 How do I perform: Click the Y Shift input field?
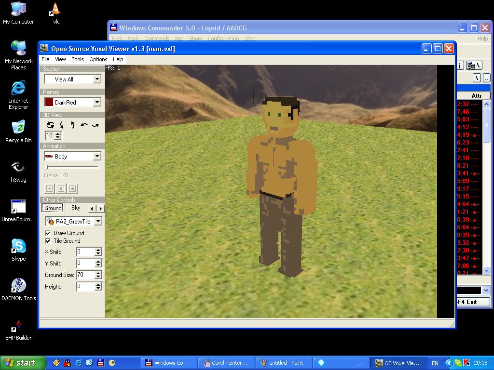point(85,263)
